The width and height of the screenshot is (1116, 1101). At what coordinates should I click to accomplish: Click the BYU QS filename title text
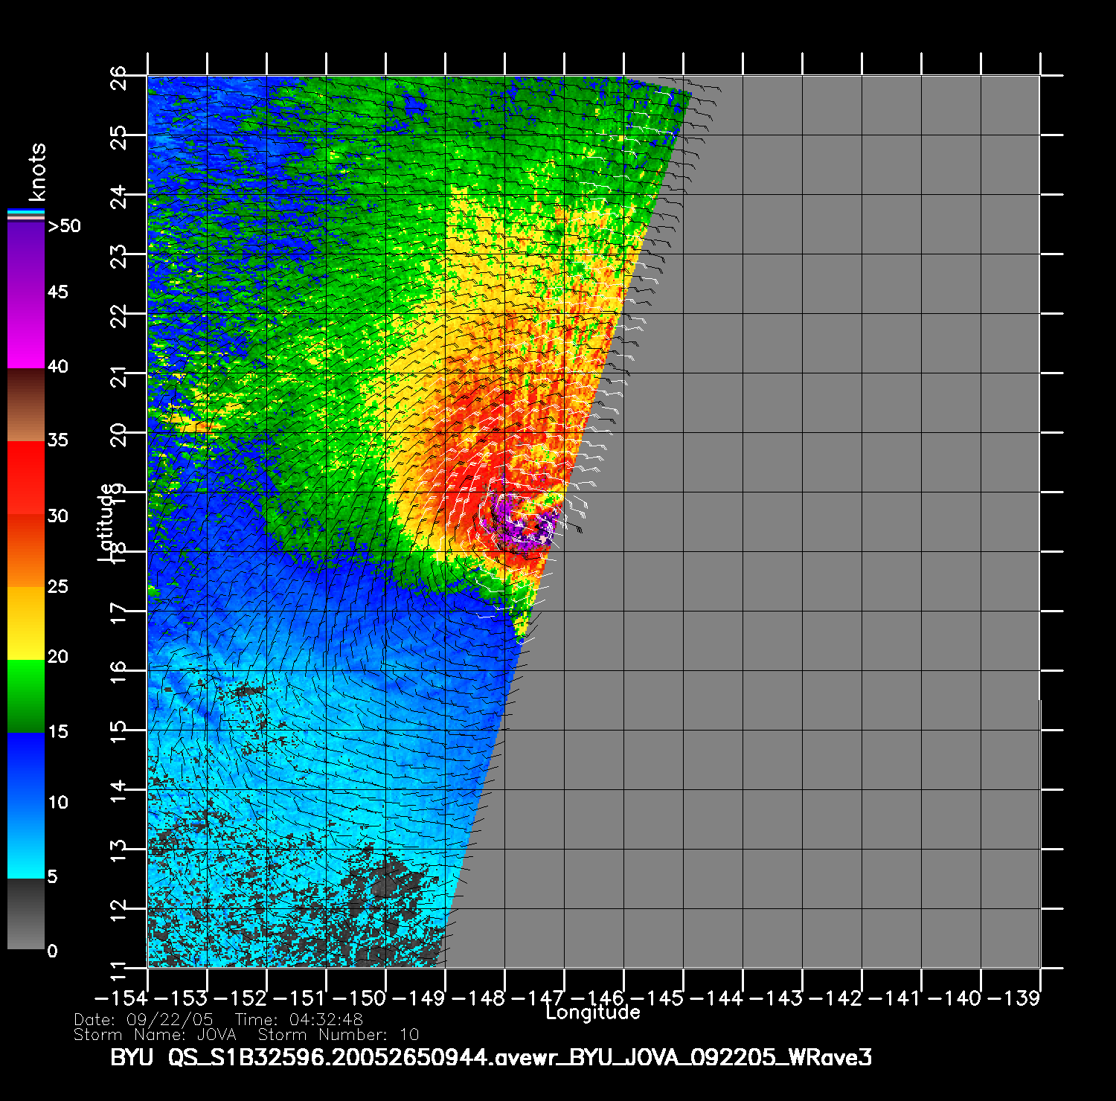tap(490, 1057)
